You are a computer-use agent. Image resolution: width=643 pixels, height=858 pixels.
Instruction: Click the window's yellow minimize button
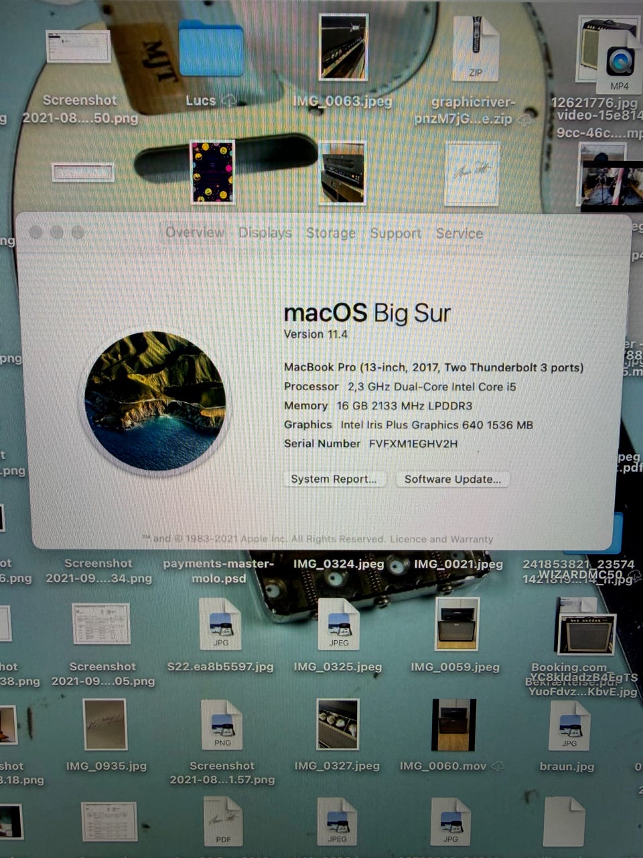(57, 232)
